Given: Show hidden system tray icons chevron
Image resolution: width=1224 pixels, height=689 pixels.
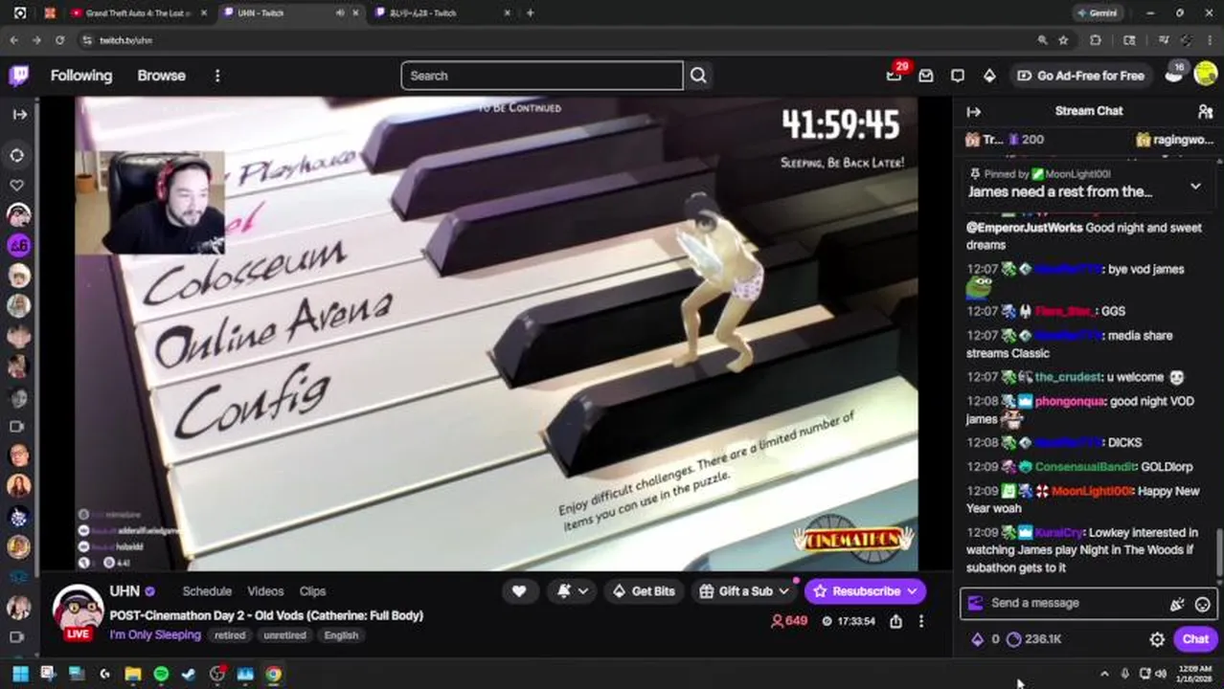Looking at the screenshot, I should [x=1104, y=674].
